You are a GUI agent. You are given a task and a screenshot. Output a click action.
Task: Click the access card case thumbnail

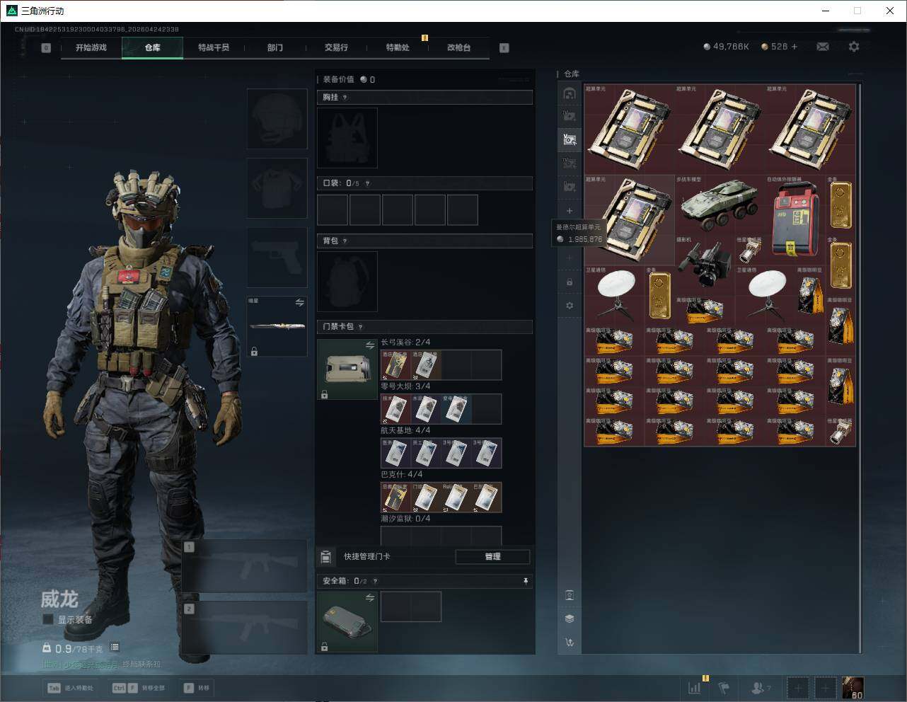coord(347,369)
